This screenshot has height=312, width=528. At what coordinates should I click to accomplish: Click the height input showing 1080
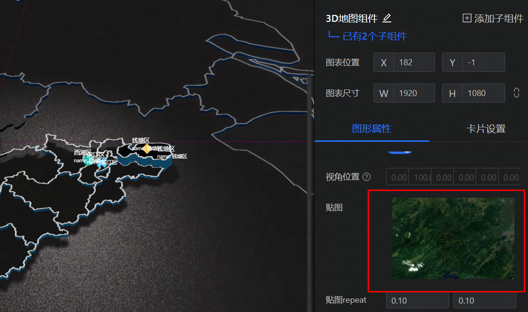tap(483, 93)
